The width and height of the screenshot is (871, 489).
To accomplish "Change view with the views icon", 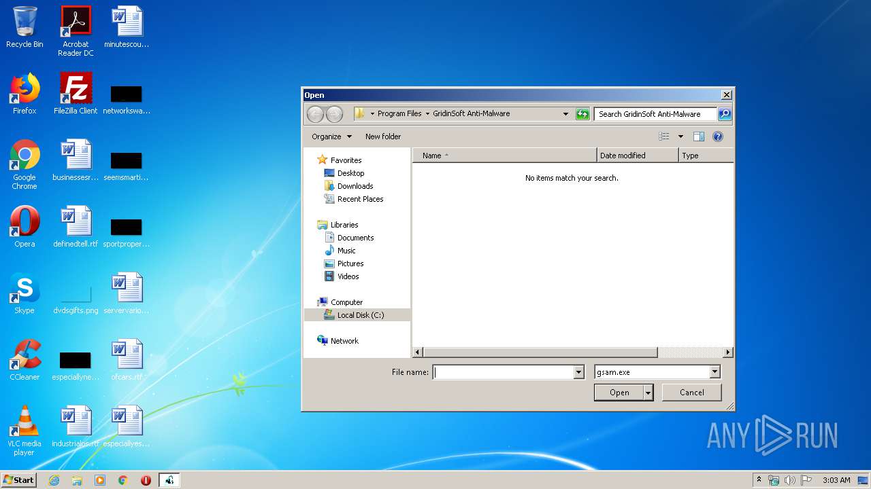I will (664, 137).
